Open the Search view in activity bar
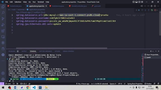The width and height of the screenshot is (161, 90). coord(3,13)
